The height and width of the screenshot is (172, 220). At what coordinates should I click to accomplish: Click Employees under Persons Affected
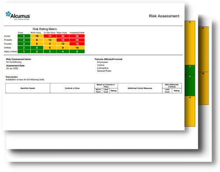click(x=103, y=62)
